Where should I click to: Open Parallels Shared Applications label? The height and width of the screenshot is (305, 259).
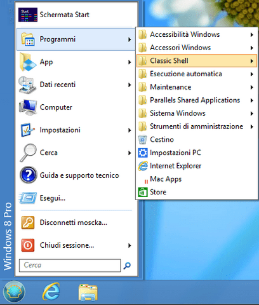click(x=195, y=100)
